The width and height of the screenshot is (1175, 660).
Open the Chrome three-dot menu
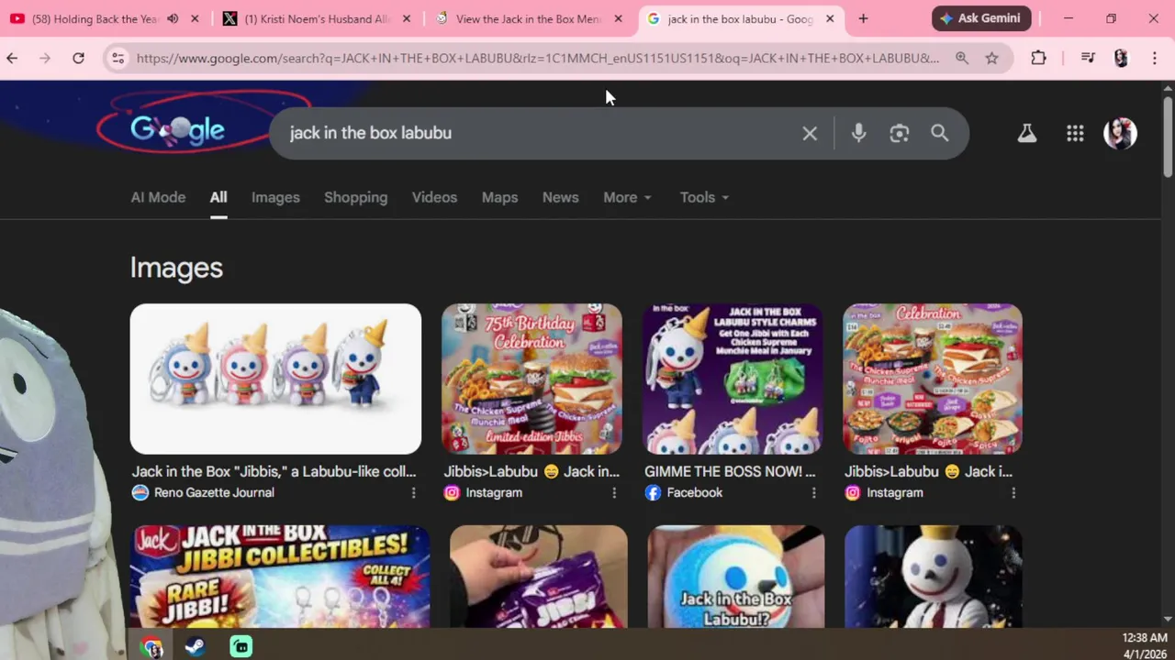1154,58
